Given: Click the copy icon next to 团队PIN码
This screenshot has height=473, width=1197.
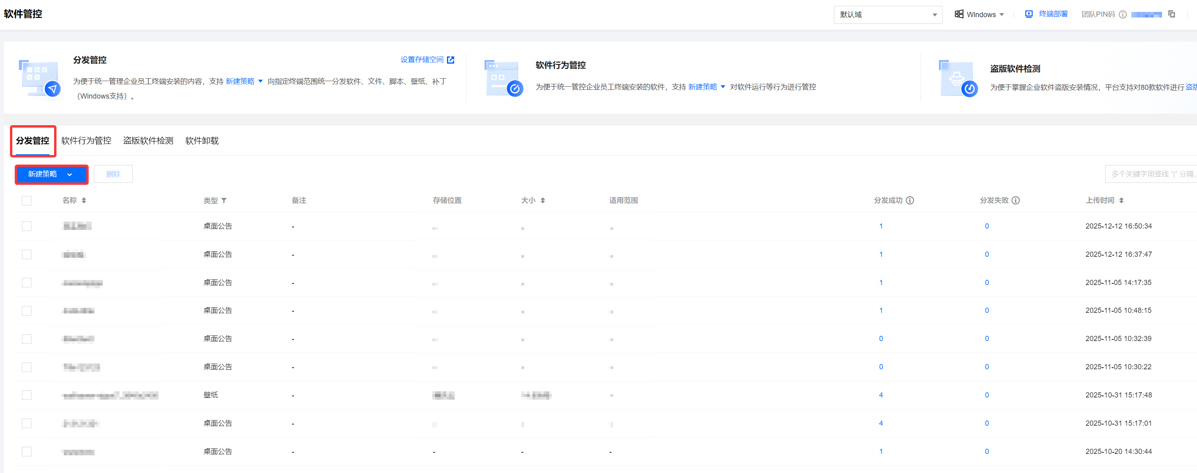Looking at the screenshot, I should (1172, 14).
